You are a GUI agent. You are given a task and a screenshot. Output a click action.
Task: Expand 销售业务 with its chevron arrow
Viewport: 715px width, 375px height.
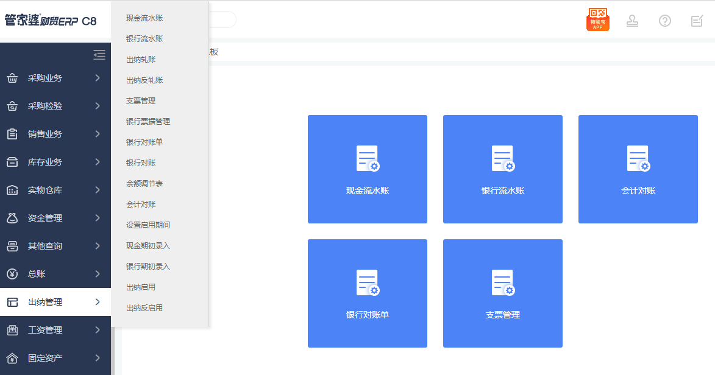(98, 134)
